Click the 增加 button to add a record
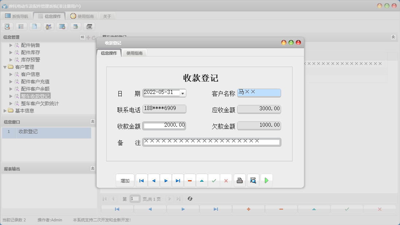This screenshot has width=400, height=225. coord(125,180)
